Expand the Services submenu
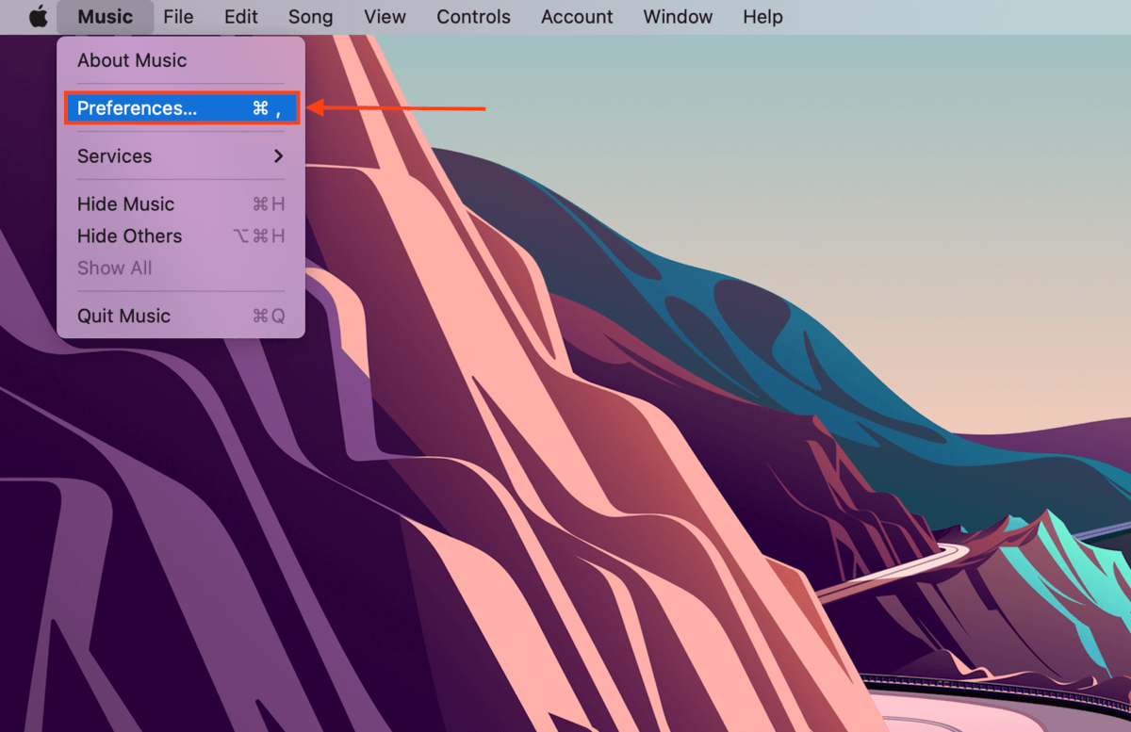 pyautogui.click(x=181, y=156)
